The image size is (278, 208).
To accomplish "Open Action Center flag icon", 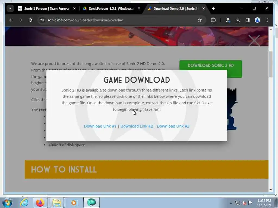I will tap(250, 203).
